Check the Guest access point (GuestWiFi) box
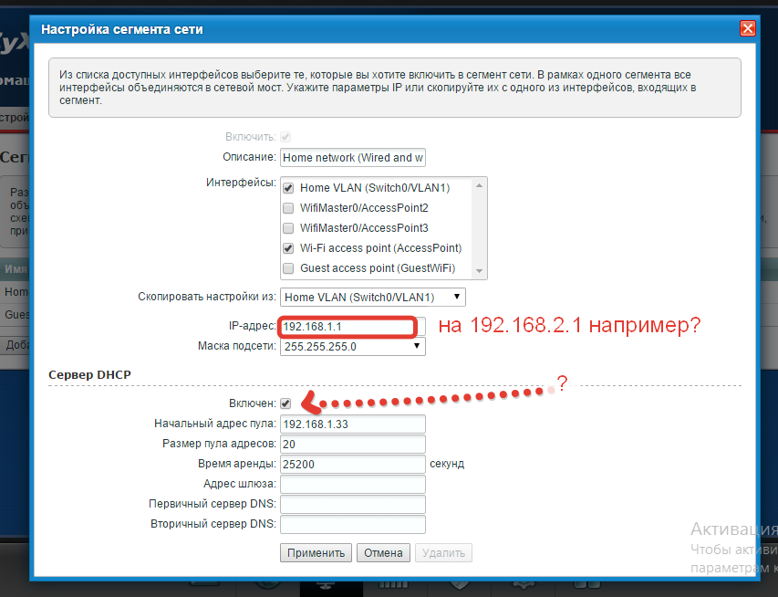The image size is (778, 597). [288, 268]
